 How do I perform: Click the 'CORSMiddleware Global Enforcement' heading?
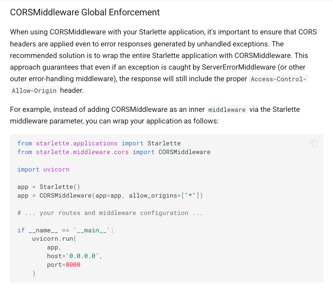click(x=85, y=12)
